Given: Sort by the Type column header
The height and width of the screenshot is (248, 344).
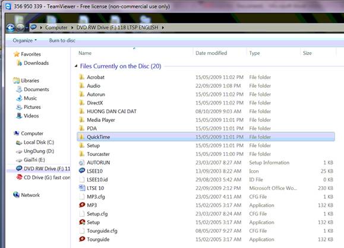Looking at the screenshot, I should 254,53.
